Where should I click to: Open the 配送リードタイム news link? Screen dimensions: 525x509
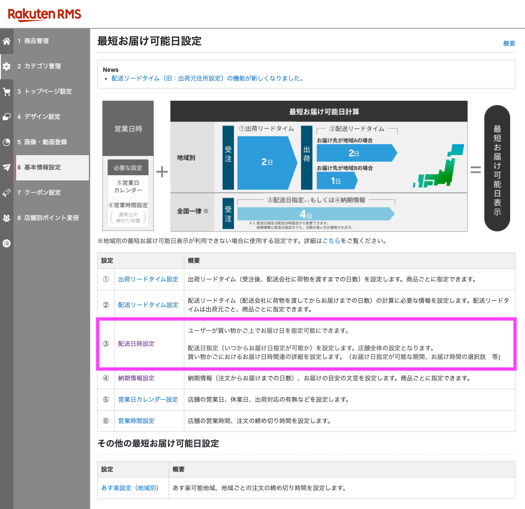click(x=207, y=78)
